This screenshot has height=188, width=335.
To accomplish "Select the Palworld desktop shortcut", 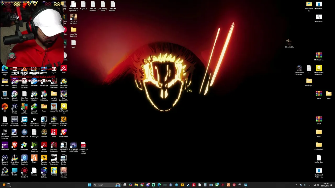I will 54,172.
